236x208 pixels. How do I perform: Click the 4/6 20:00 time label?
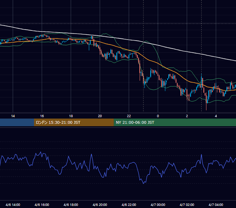tap(100, 205)
